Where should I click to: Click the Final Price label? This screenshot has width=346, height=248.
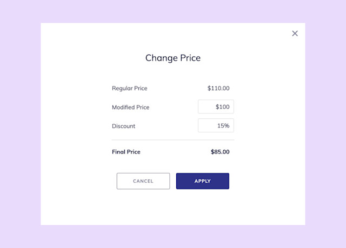pos(126,152)
